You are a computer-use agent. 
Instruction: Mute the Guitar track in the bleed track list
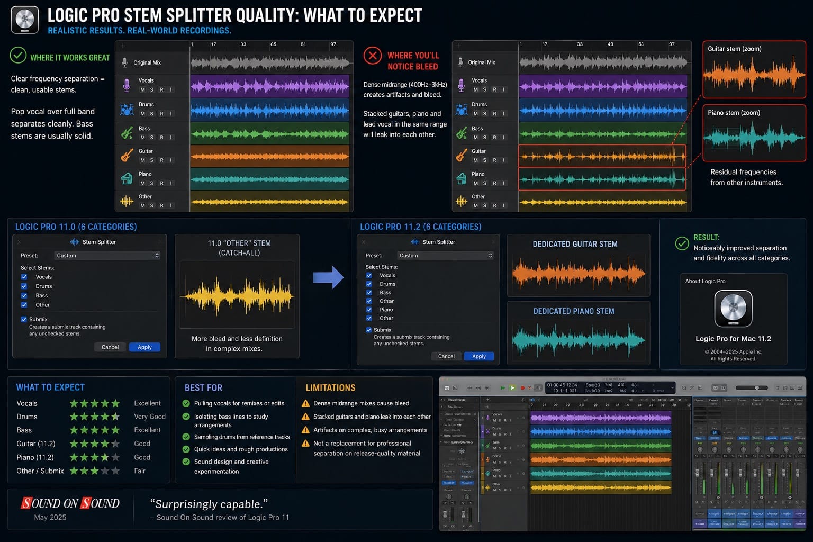click(x=475, y=160)
